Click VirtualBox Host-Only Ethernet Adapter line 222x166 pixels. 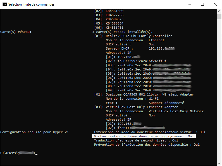coord(136,107)
